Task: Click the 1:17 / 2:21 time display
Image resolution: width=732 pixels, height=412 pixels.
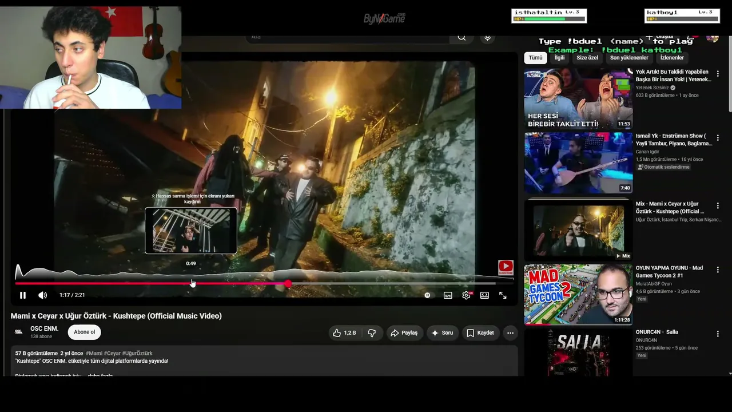Action: (x=72, y=295)
